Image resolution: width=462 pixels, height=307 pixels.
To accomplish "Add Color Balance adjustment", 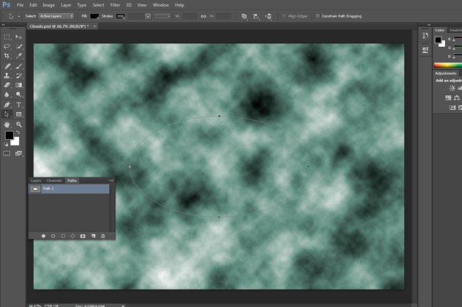I will pos(457,98).
